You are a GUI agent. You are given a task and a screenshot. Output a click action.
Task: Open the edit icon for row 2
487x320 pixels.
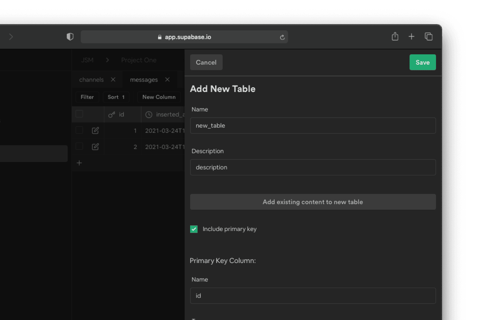pos(95,146)
